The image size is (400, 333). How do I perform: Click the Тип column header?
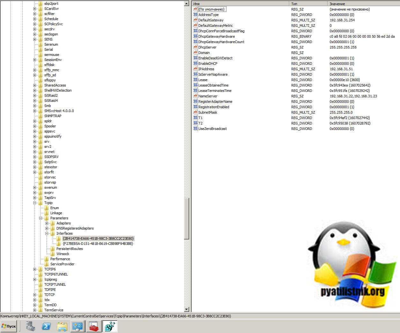pos(308,4)
